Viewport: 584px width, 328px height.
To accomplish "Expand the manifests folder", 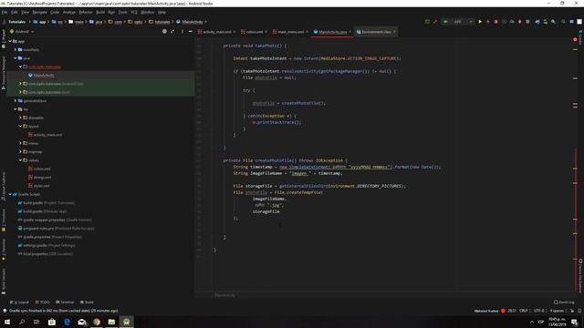I will [16, 49].
